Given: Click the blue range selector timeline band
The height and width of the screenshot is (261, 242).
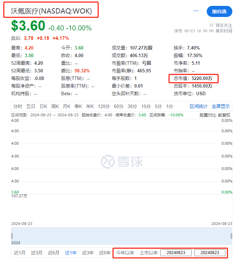Looking at the screenshot, I should tap(122, 236).
